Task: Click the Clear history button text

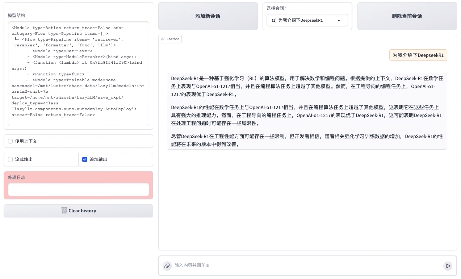Action: click(82, 211)
